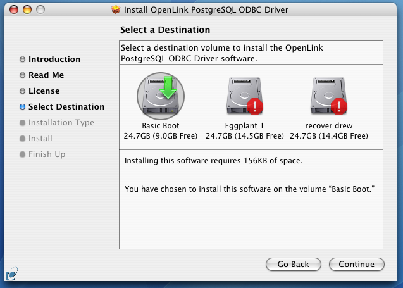Viewport: 403px width, 288px height.
Task: Click the OpenLink logo icon at bottom left
Action: point(11,274)
